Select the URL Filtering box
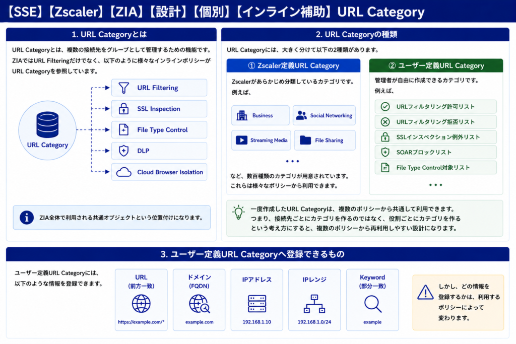The height and width of the screenshot is (344, 516). [x=159, y=88]
